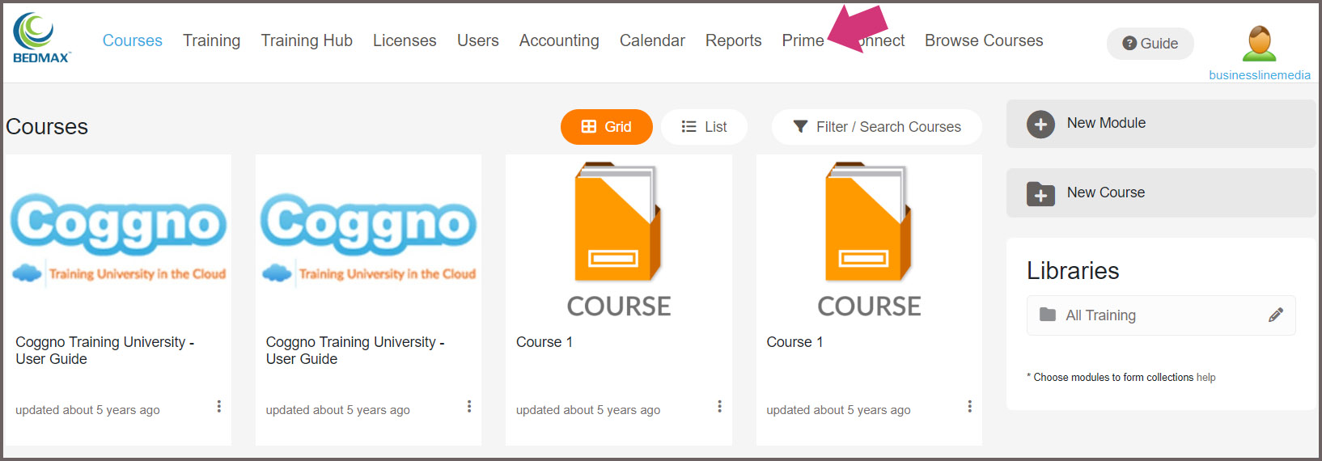
Task: Open the third card's orange course icon
Action: click(618, 222)
